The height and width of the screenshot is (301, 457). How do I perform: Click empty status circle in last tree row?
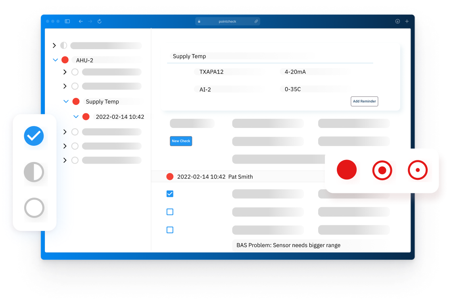click(75, 160)
